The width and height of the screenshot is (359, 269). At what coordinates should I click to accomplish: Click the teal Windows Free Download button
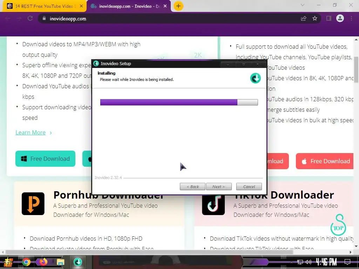pyautogui.click(x=45, y=159)
